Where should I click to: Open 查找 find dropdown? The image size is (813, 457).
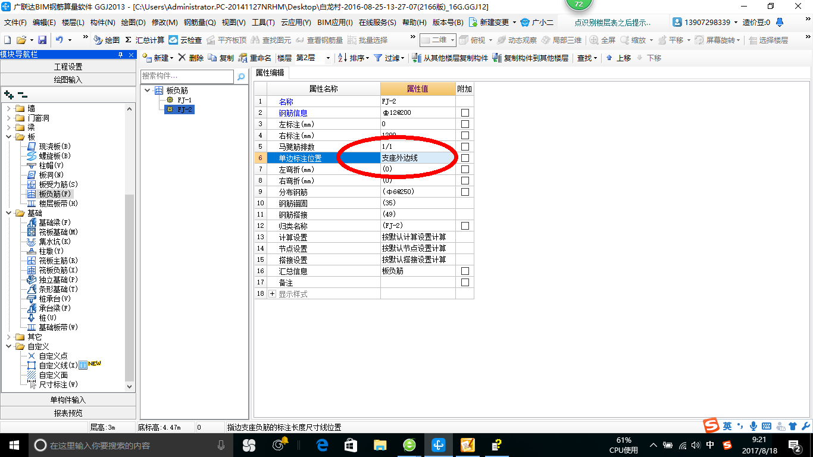[x=587, y=58]
